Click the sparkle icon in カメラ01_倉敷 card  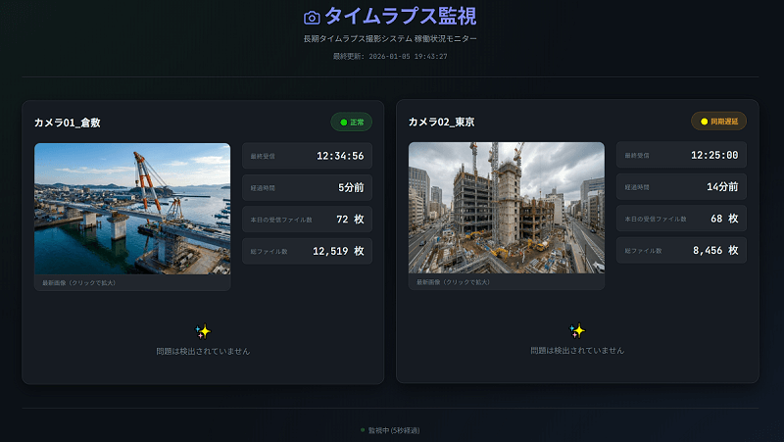(203, 331)
